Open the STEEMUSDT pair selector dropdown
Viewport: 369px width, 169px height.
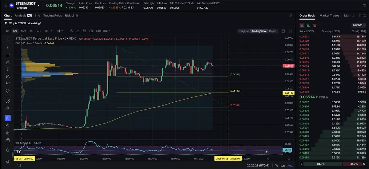pos(38,5)
